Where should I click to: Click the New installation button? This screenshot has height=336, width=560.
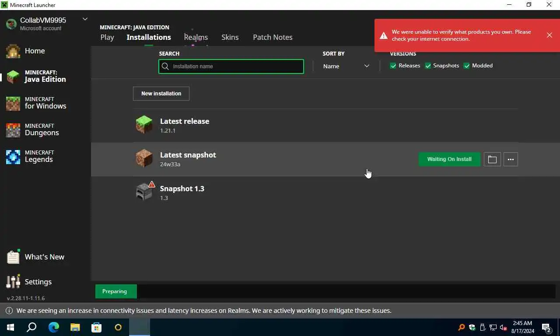click(161, 94)
